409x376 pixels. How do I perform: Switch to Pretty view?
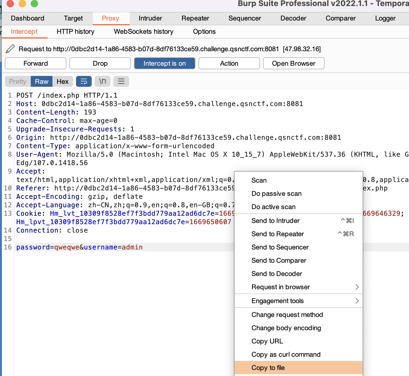click(x=18, y=81)
